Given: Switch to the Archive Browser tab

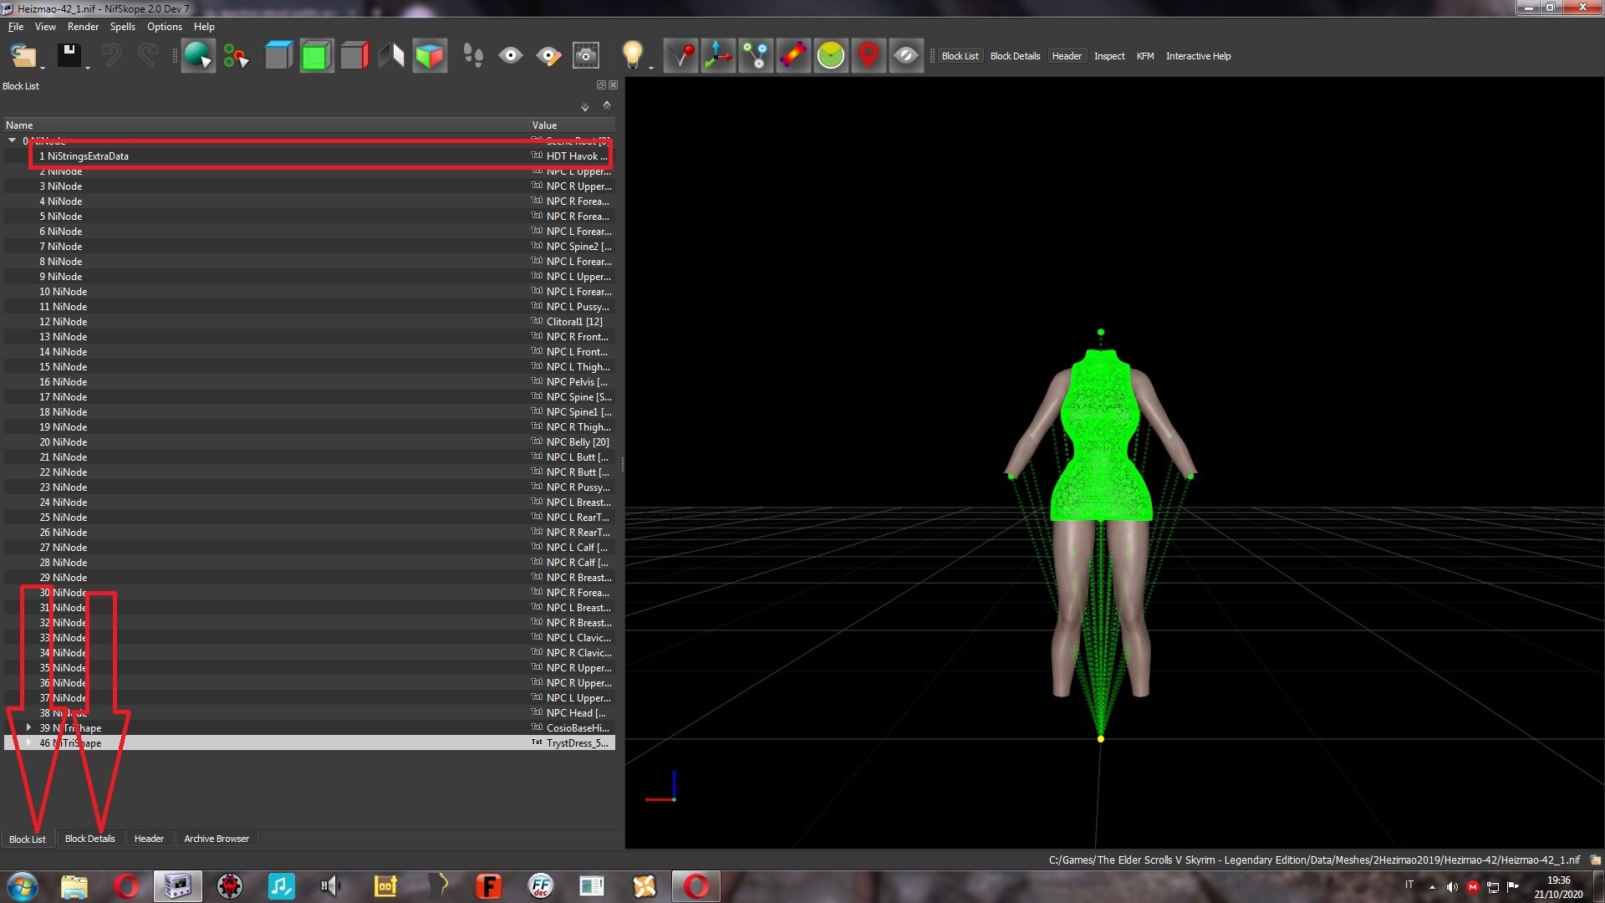Looking at the screenshot, I should (x=217, y=839).
